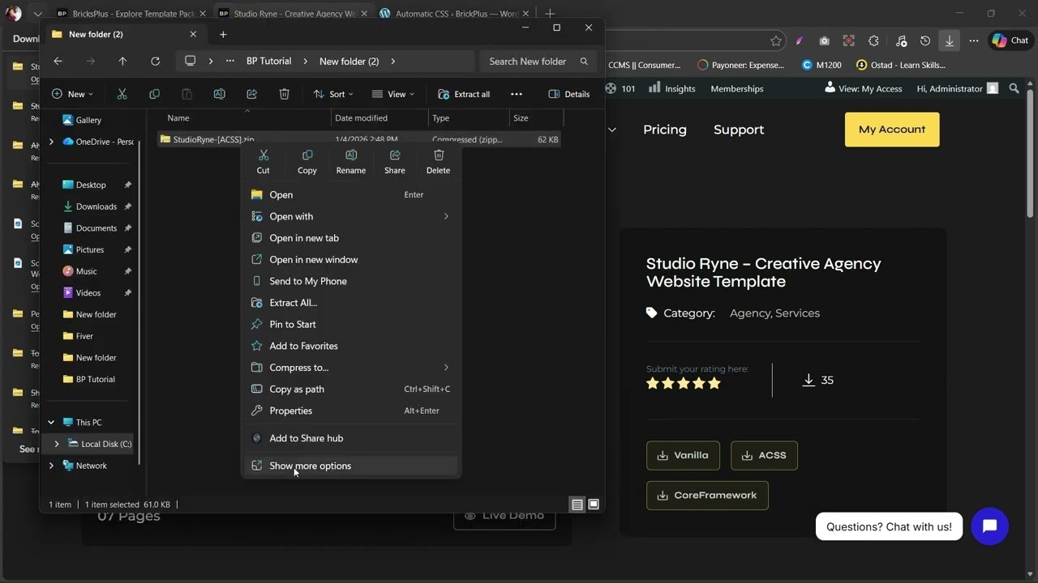Expand Local Disk (C:) node
This screenshot has width=1038, height=583.
57,444
